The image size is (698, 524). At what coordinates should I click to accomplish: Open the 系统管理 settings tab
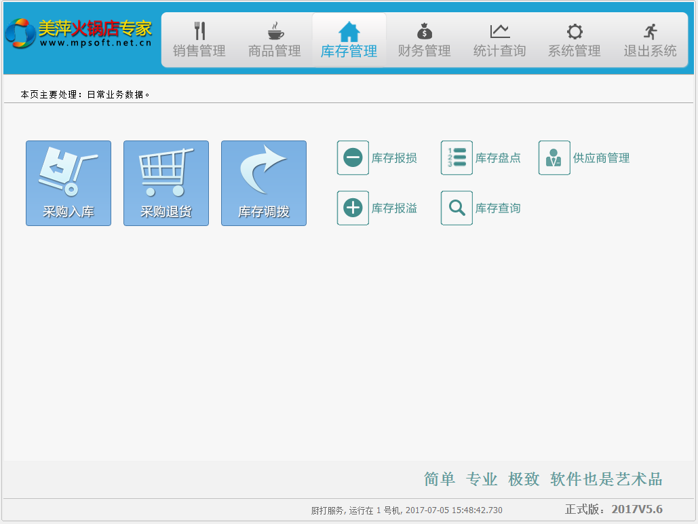[575, 41]
